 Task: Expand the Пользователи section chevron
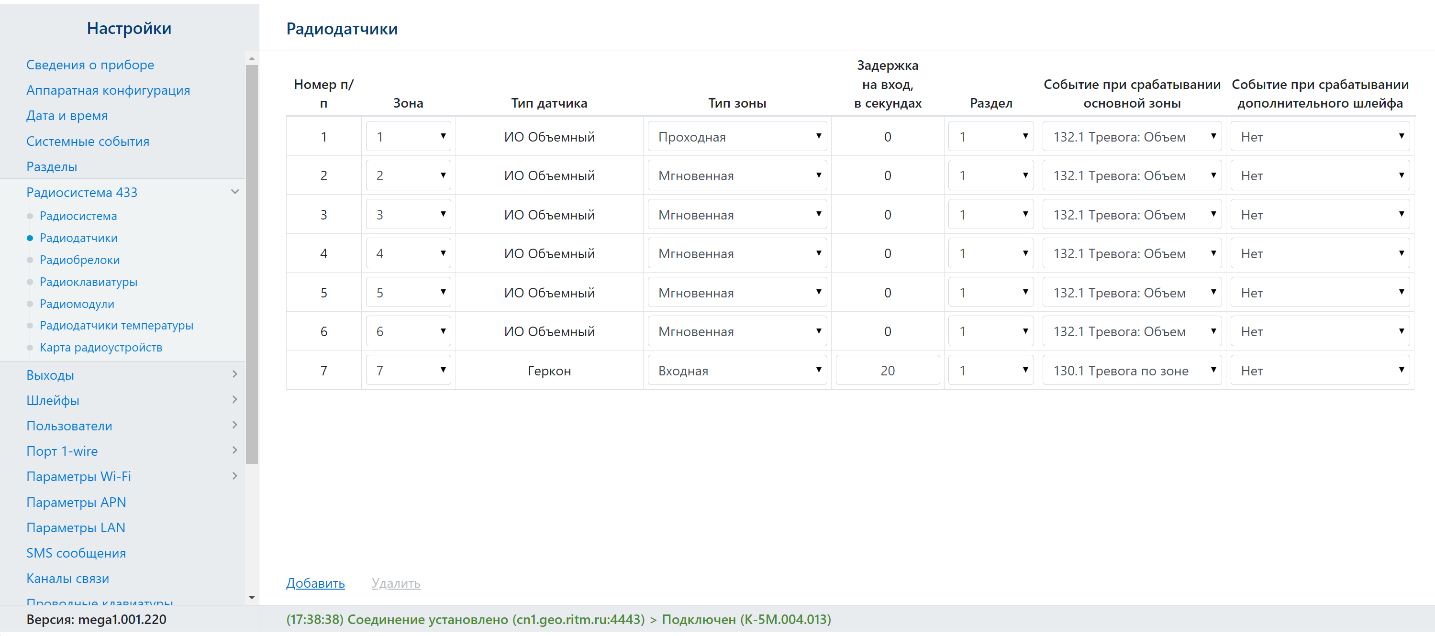(234, 425)
